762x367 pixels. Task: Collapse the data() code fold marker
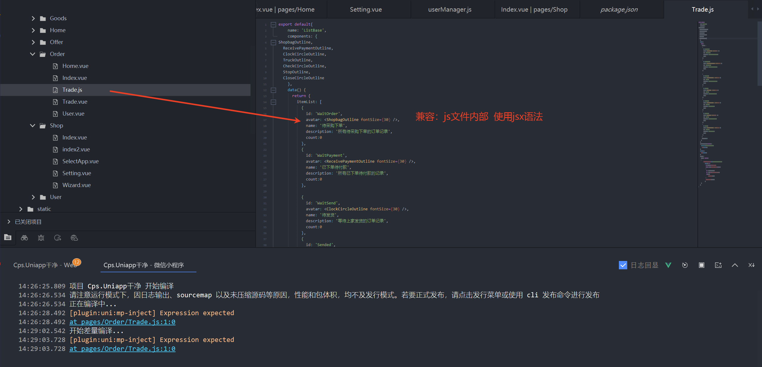pyautogui.click(x=273, y=90)
